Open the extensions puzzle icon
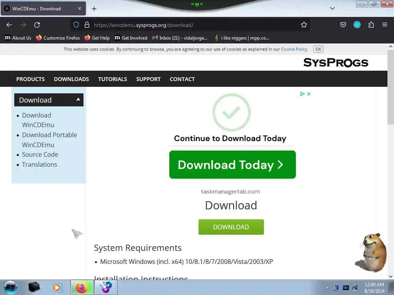This screenshot has height=295, width=394. 371,25
